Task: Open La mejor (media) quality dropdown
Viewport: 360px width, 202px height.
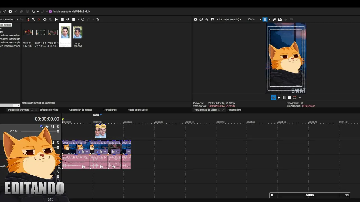Action: (x=230, y=19)
